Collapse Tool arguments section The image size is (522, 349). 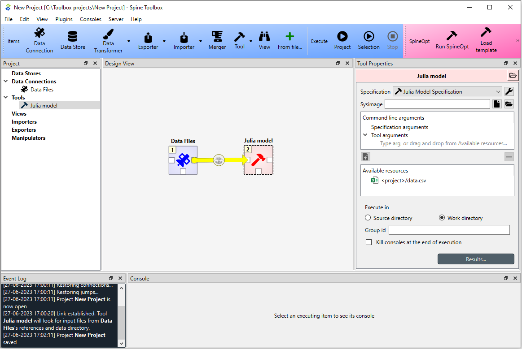pos(365,135)
